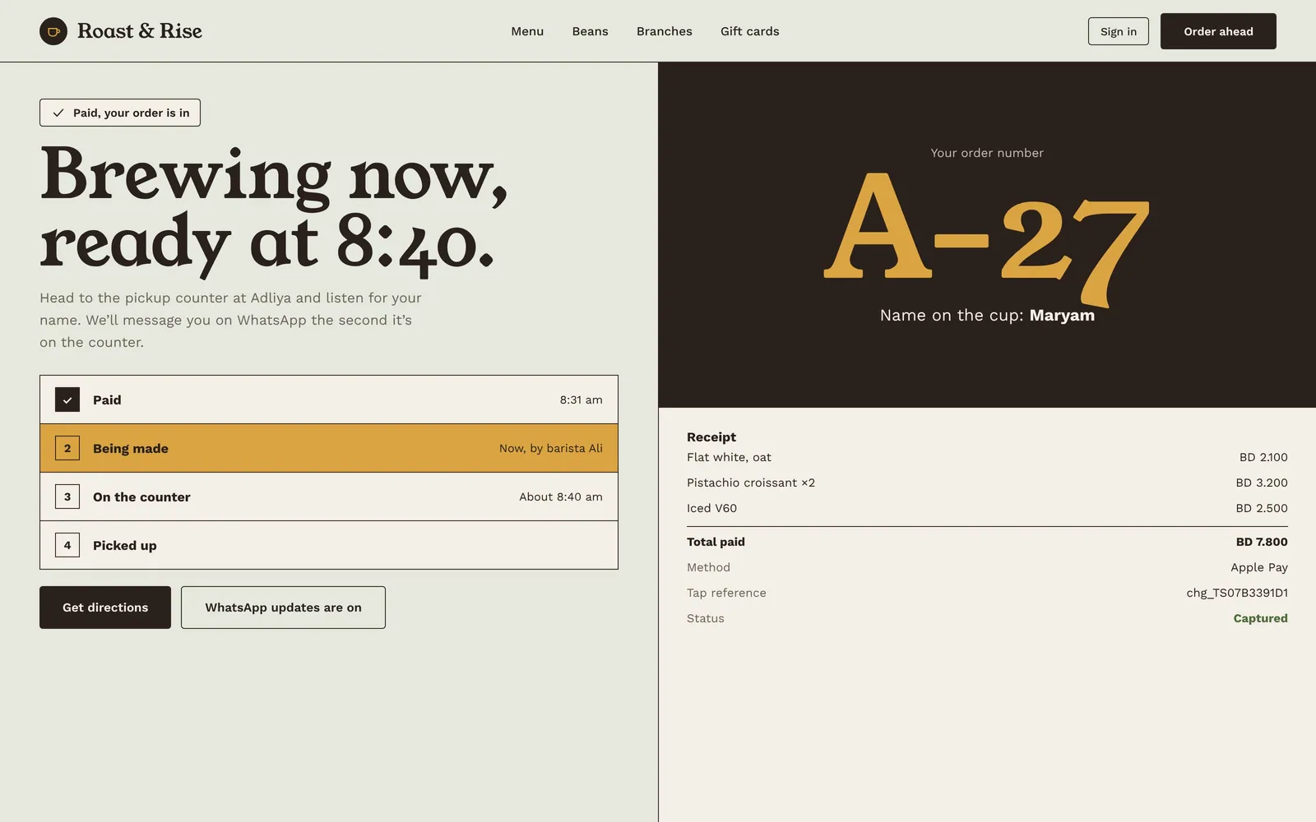Click the Receipt heading
This screenshot has height=822, width=1316.
tap(711, 437)
